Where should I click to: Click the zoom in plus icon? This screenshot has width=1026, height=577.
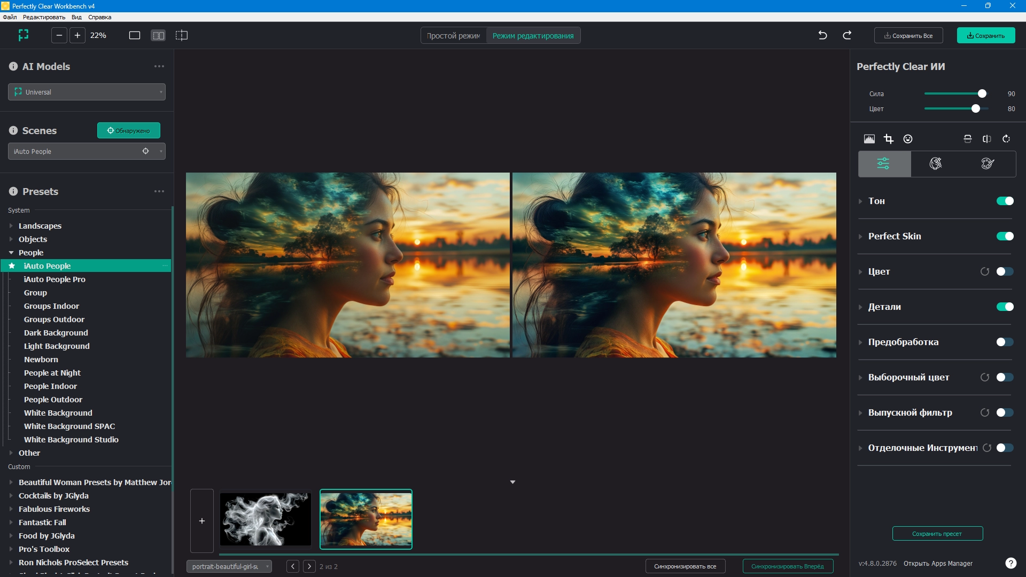77,35
